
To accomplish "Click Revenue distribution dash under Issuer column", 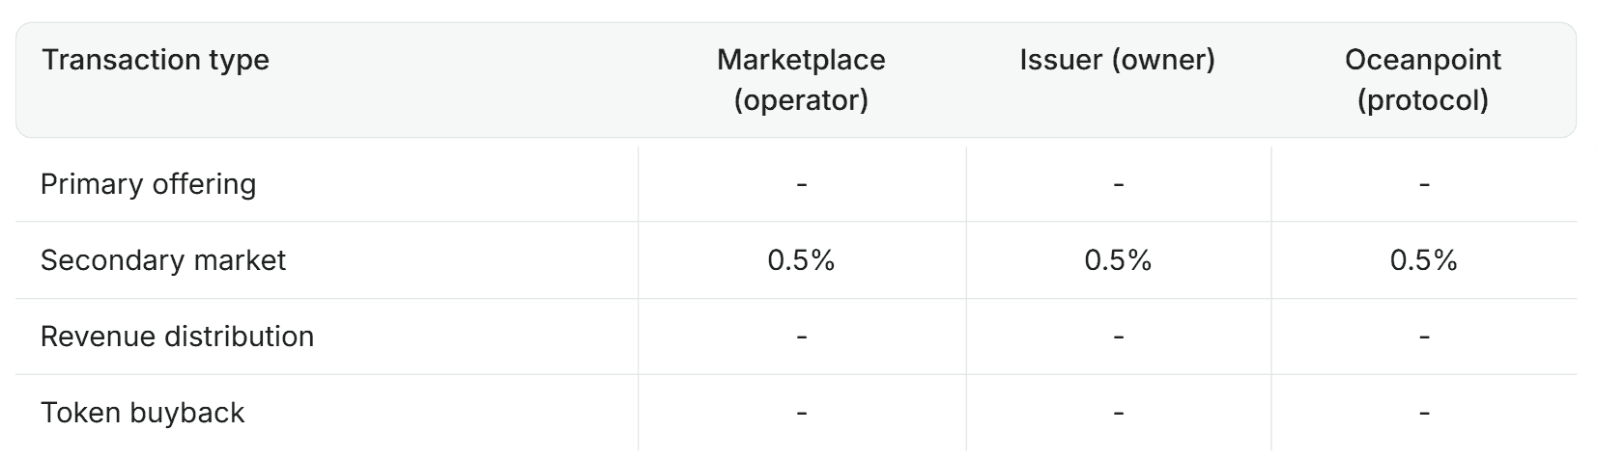I will (x=1118, y=337).
